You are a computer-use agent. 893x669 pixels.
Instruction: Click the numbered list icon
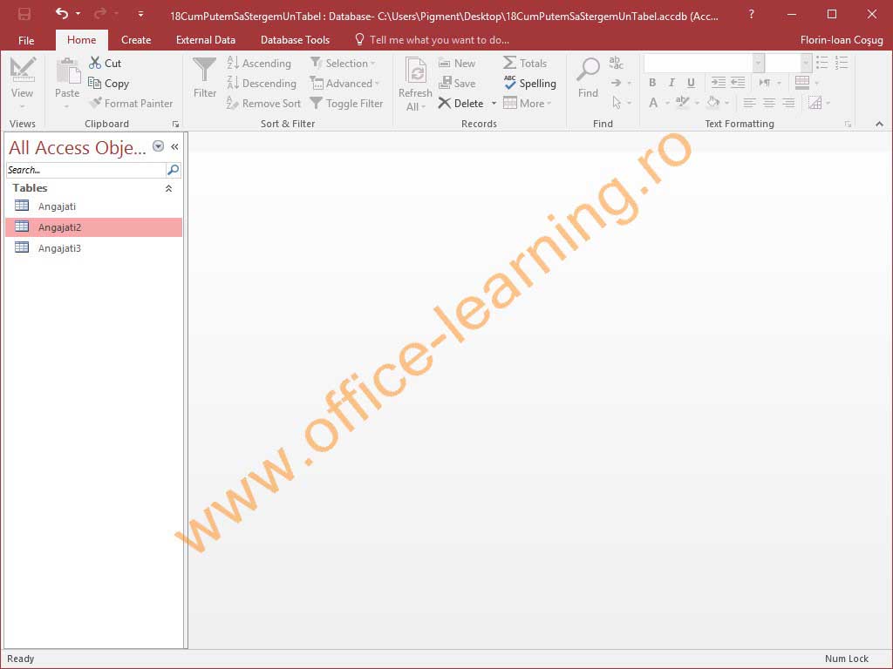click(x=842, y=63)
